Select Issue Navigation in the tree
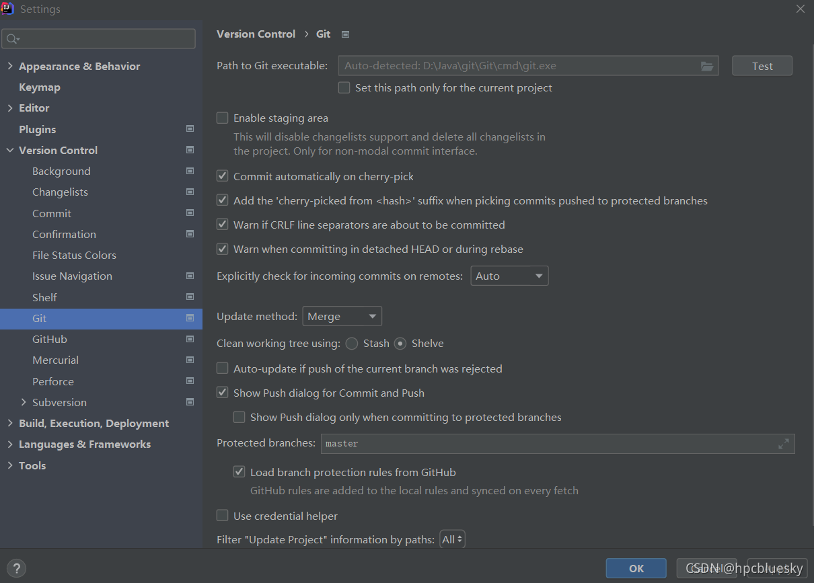The width and height of the screenshot is (814, 583). [72, 276]
